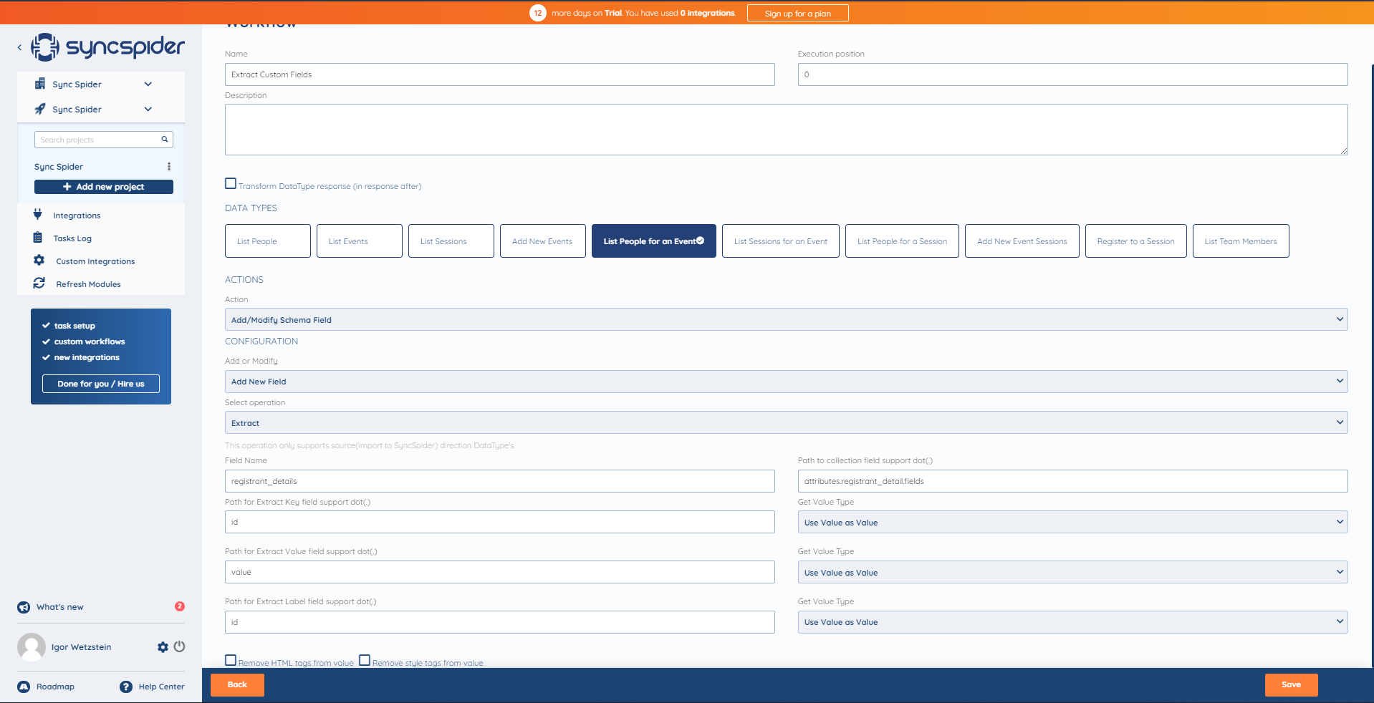Click the workflow Name input field

[500, 74]
